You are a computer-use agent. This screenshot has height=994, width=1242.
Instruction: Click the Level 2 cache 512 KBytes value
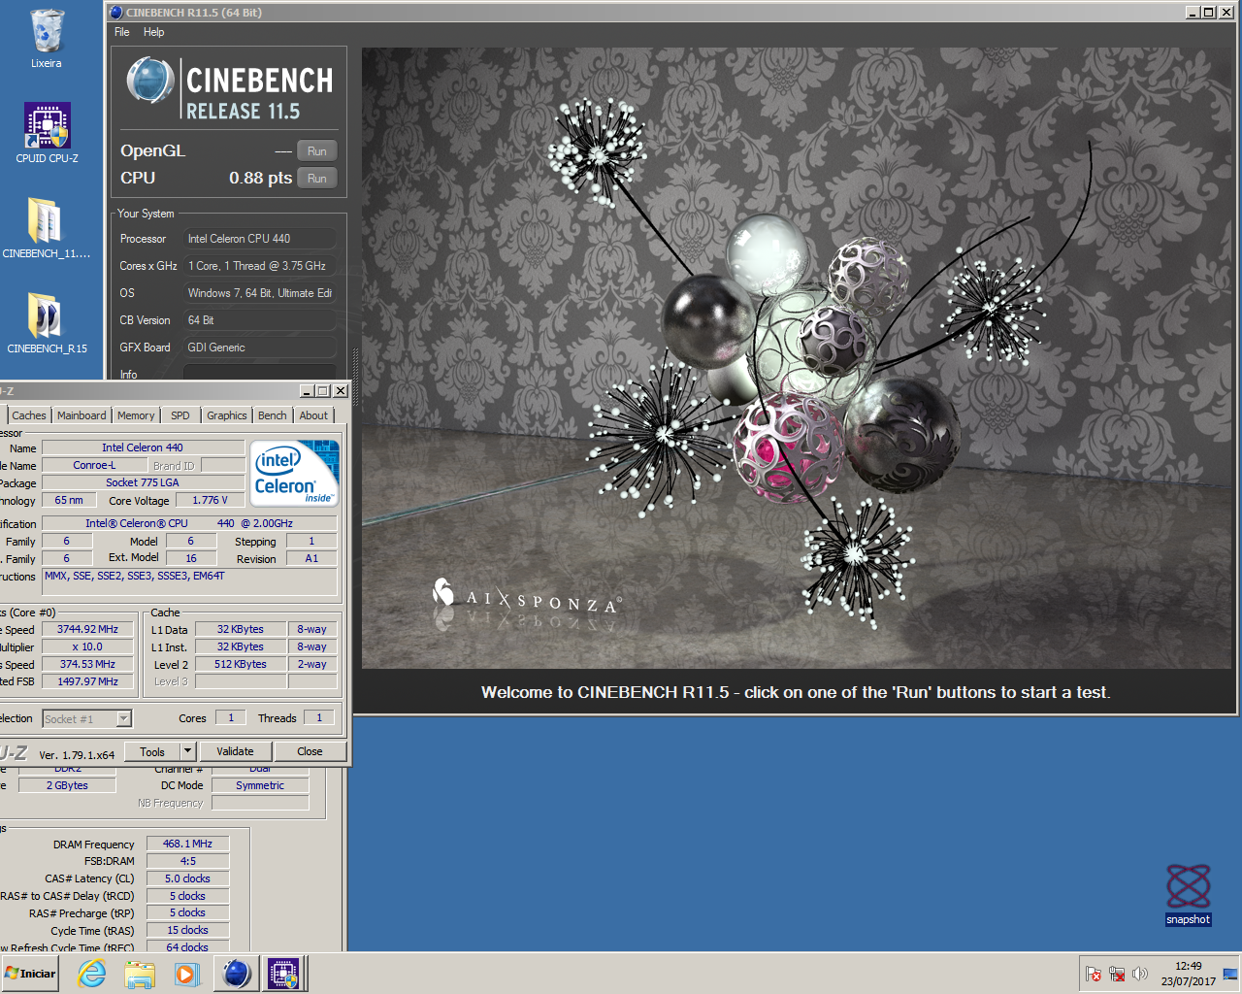pyautogui.click(x=241, y=664)
